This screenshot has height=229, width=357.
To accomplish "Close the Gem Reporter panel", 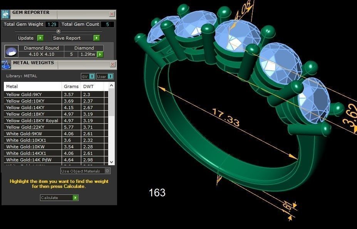I will click(x=112, y=14).
